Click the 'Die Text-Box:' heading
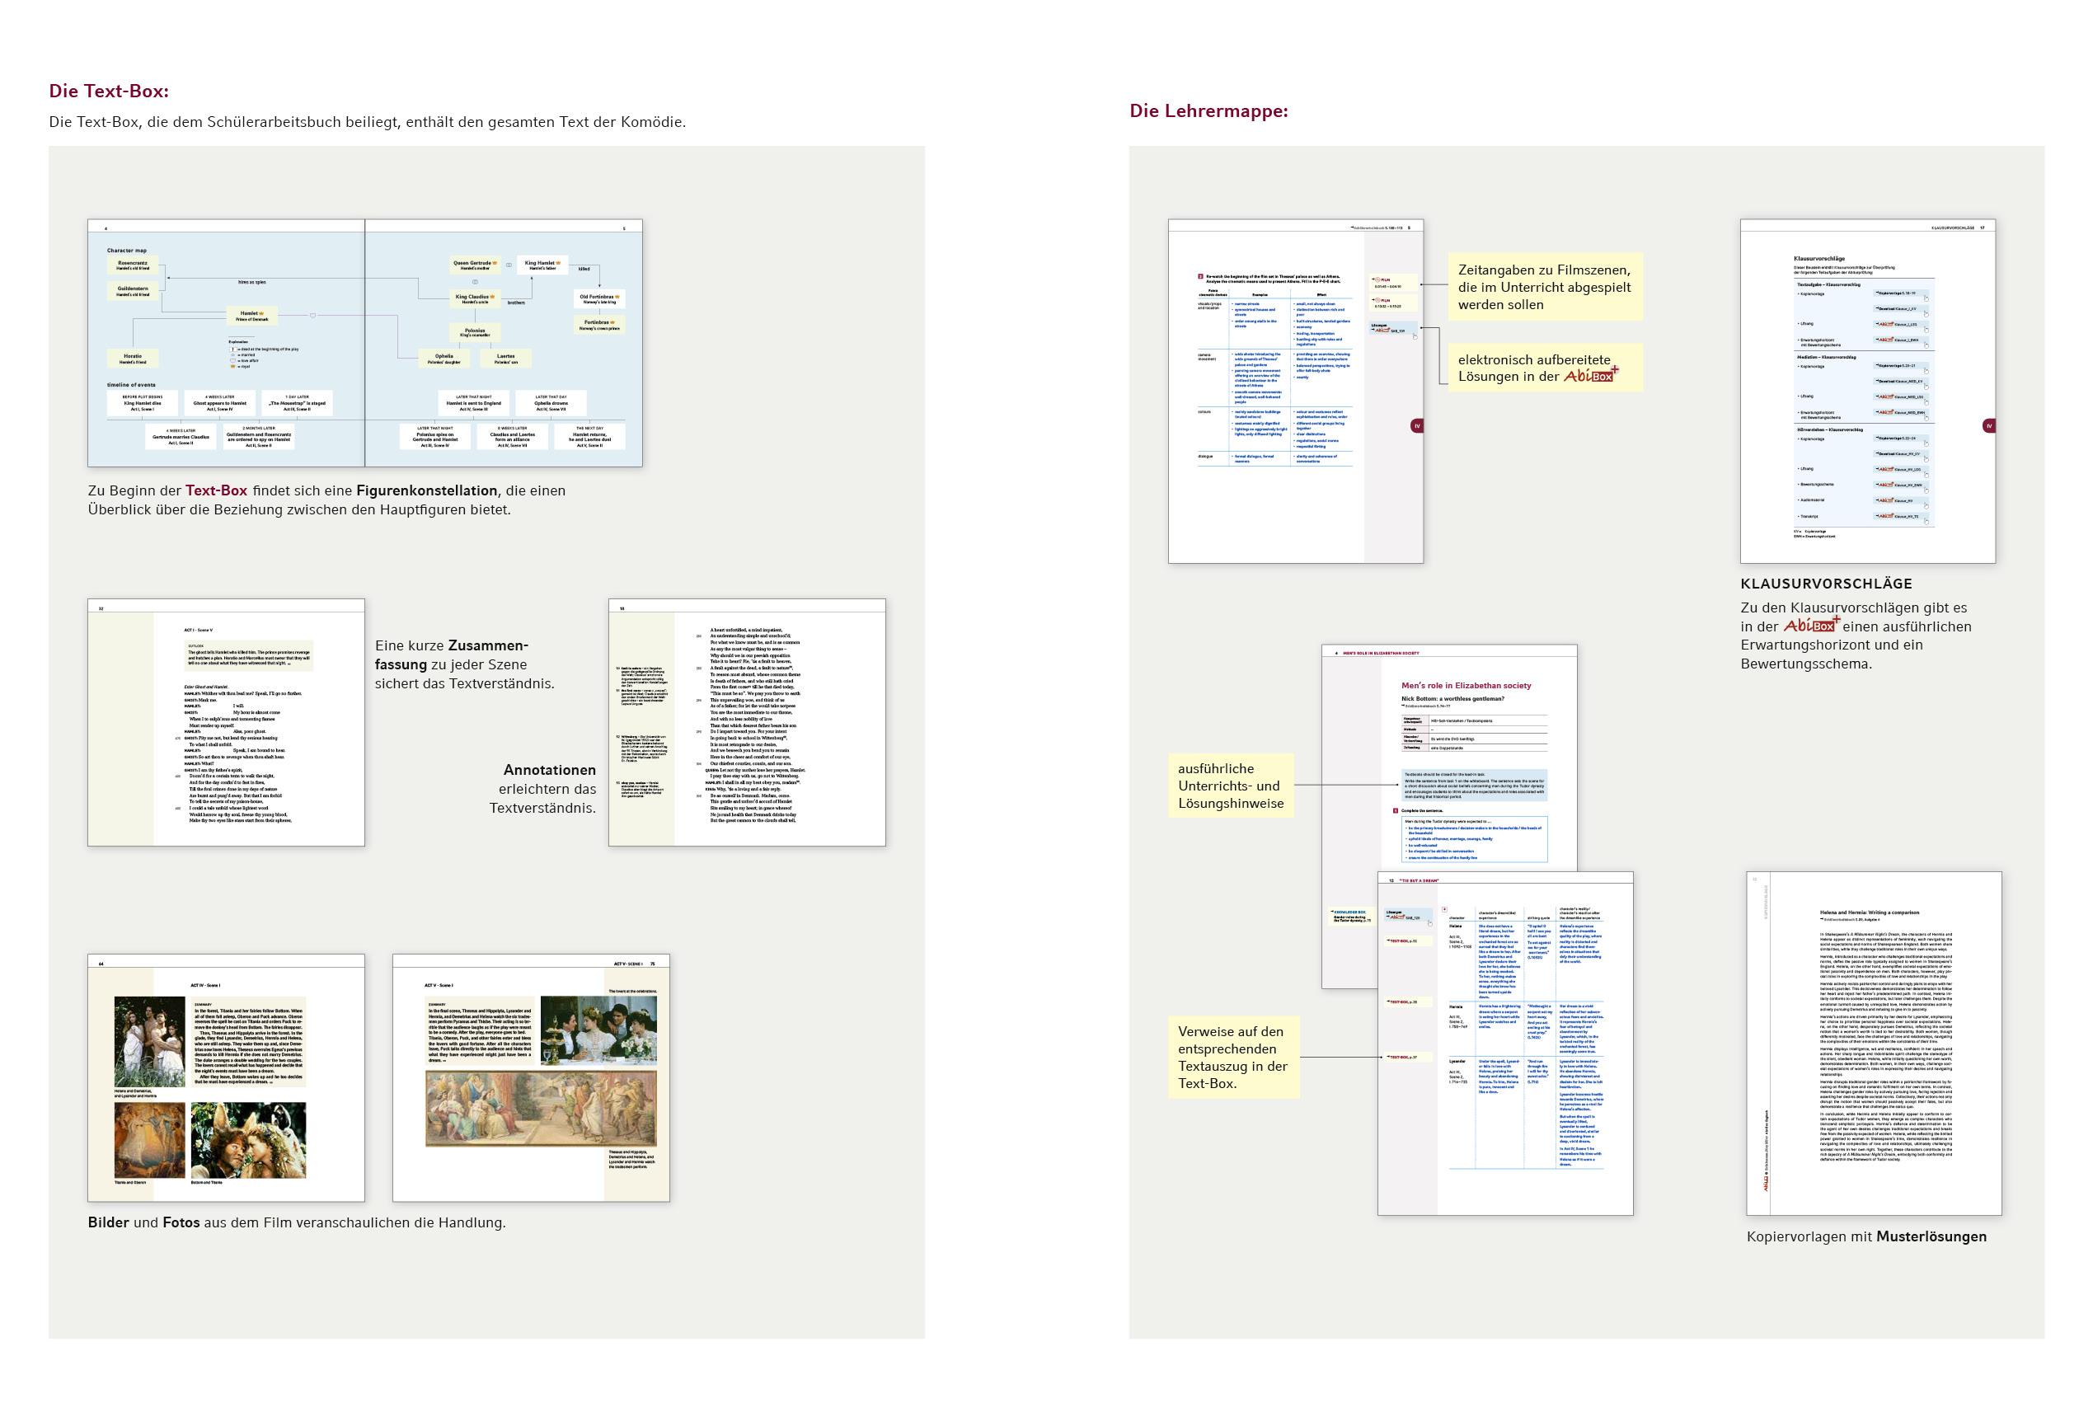 click(x=109, y=91)
